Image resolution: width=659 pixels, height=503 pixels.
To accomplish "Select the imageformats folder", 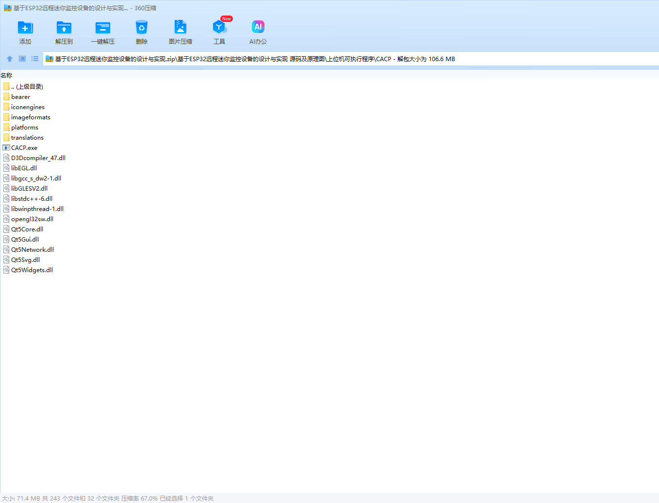I will click(x=27, y=117).
